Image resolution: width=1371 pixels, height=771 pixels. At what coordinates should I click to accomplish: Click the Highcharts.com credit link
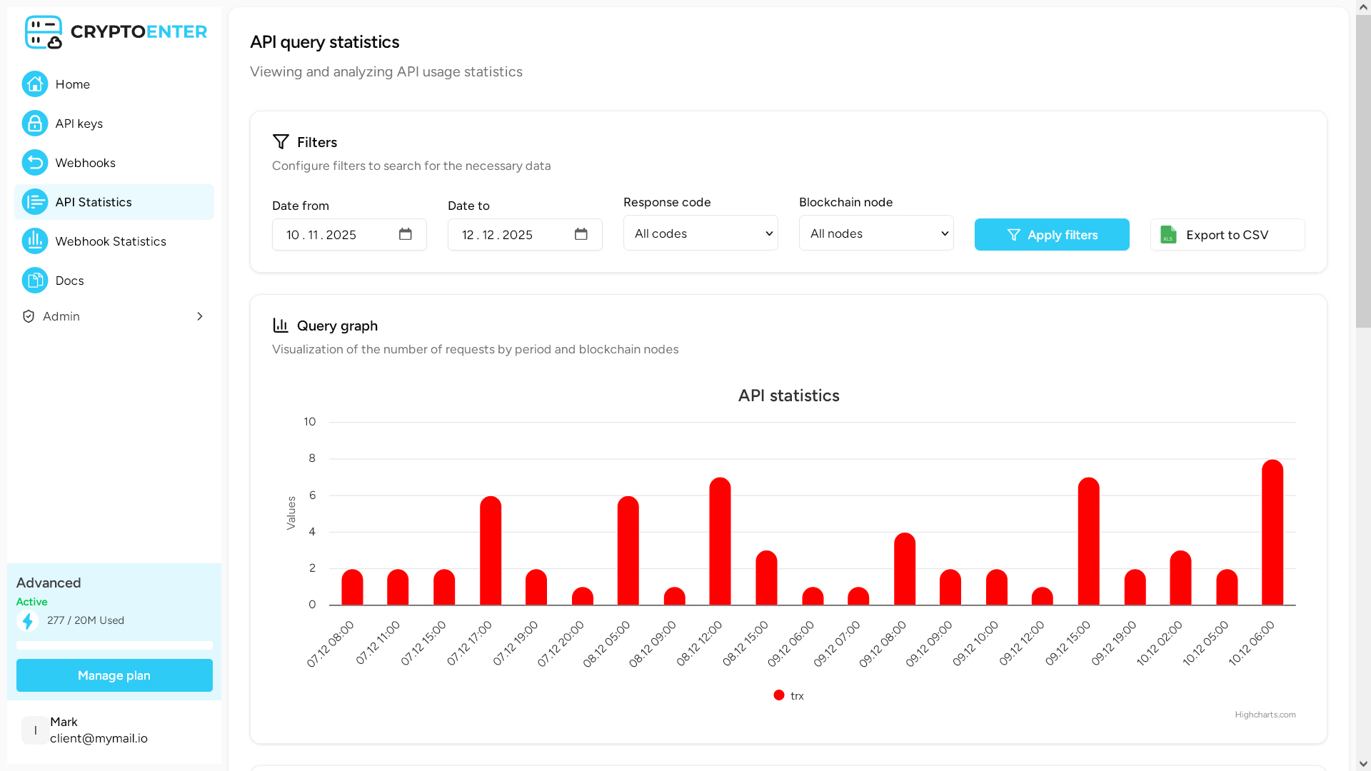1265,715
